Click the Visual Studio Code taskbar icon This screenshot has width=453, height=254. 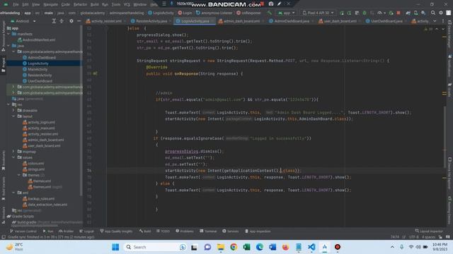pyautogui.click(x=311, y=247)
